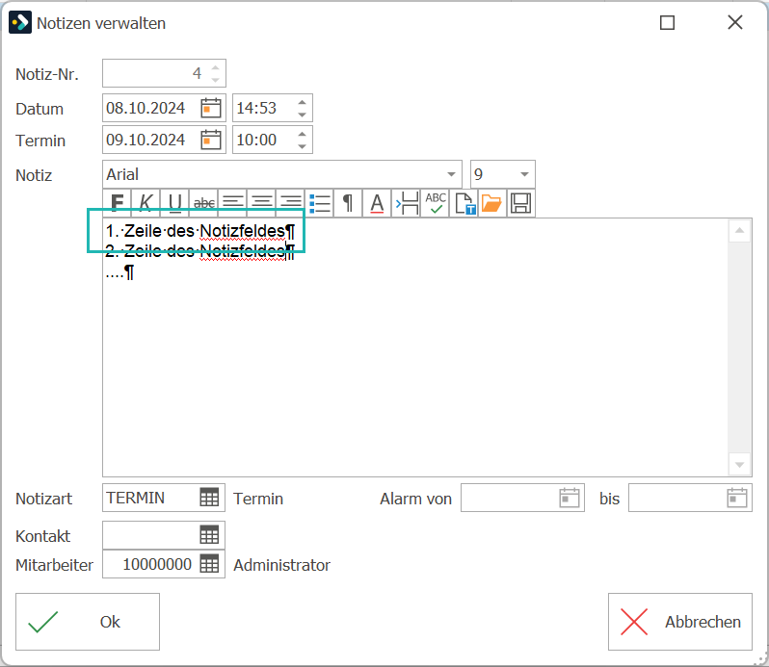This screenshot has height=667, width=769.
Task: Open font color tool
Action: (x=377, y=203)
